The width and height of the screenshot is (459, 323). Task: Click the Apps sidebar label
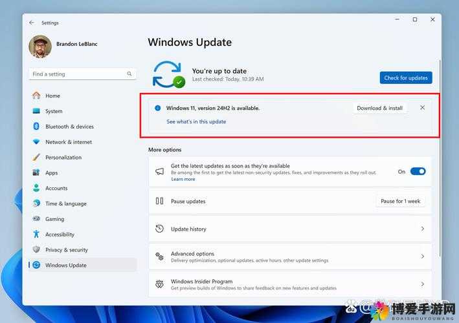pyautogui.click(x=52, y=172)
